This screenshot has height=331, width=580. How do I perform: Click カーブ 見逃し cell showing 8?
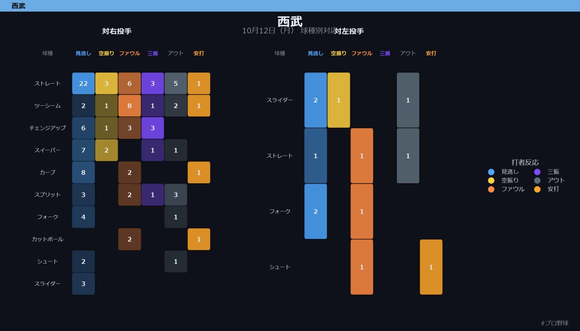(x=83, y=172)
